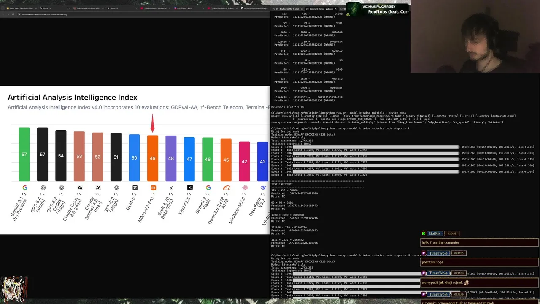Click Google logo above Gemini 3.1 Pro Preview
This screenshot has height=304, width=540.
coord(24,187)
